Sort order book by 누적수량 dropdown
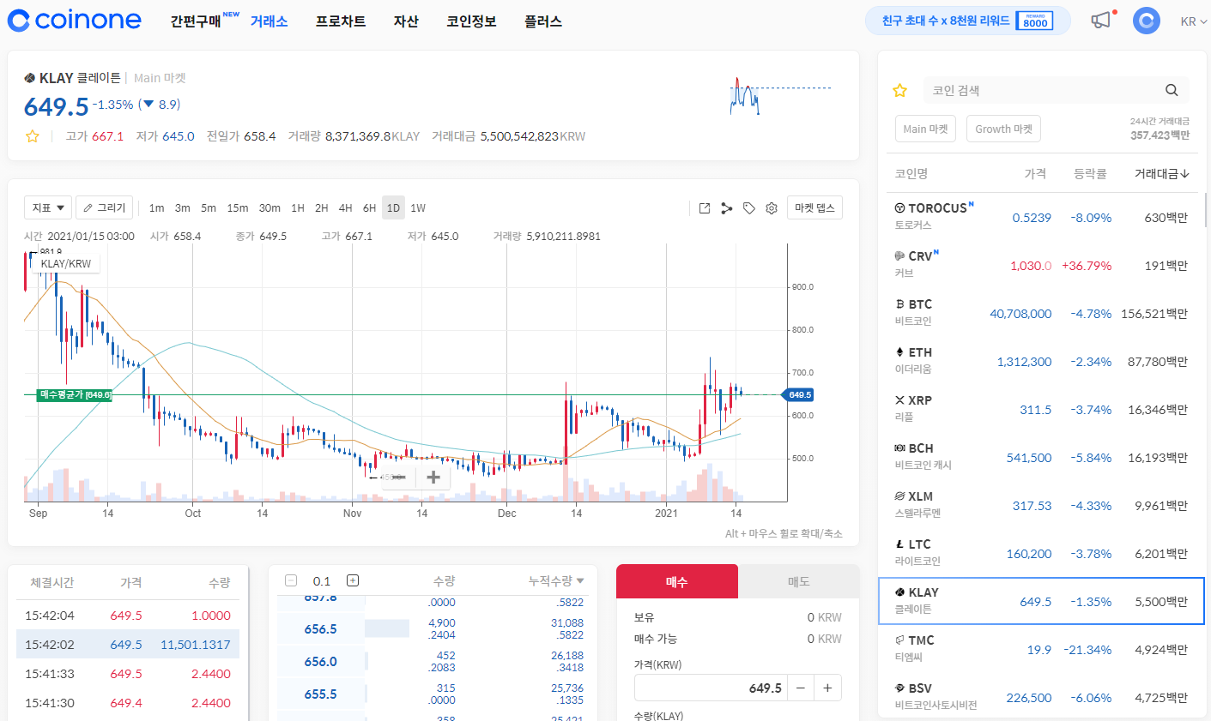Image resolution: width=1211 pixels, height=721 pixels. 556,580
